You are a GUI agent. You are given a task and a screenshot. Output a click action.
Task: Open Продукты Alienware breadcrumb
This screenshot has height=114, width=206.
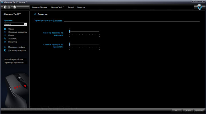point(40,7)
